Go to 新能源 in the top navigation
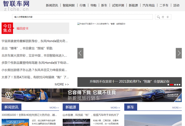Screen dimensions: 185x126 (x=133, y=5)
